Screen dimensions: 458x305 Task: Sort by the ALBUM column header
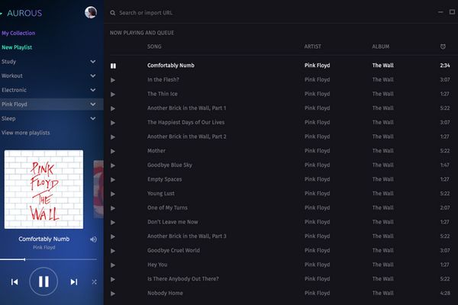[x=381, y=47]
